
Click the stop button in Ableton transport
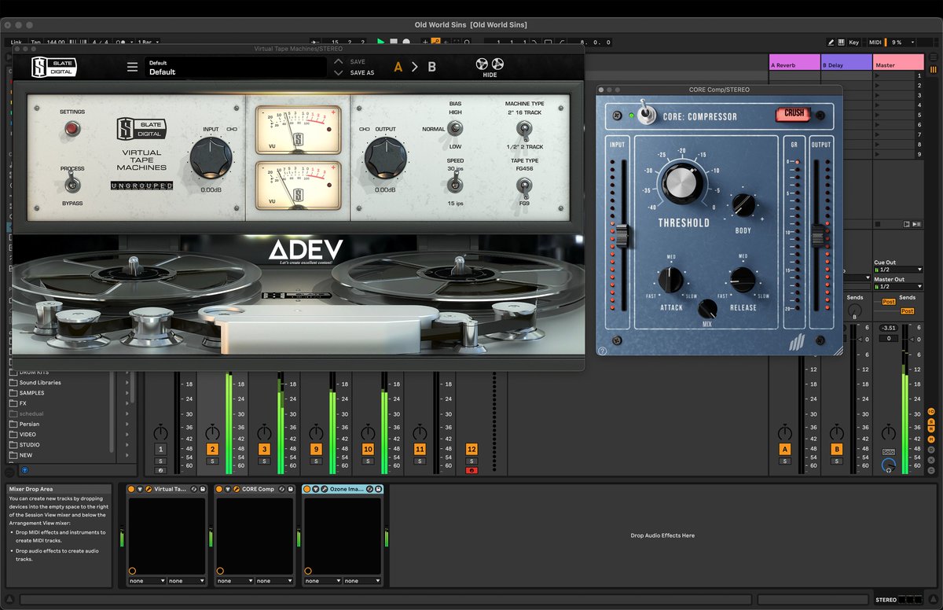pos(394,42)
